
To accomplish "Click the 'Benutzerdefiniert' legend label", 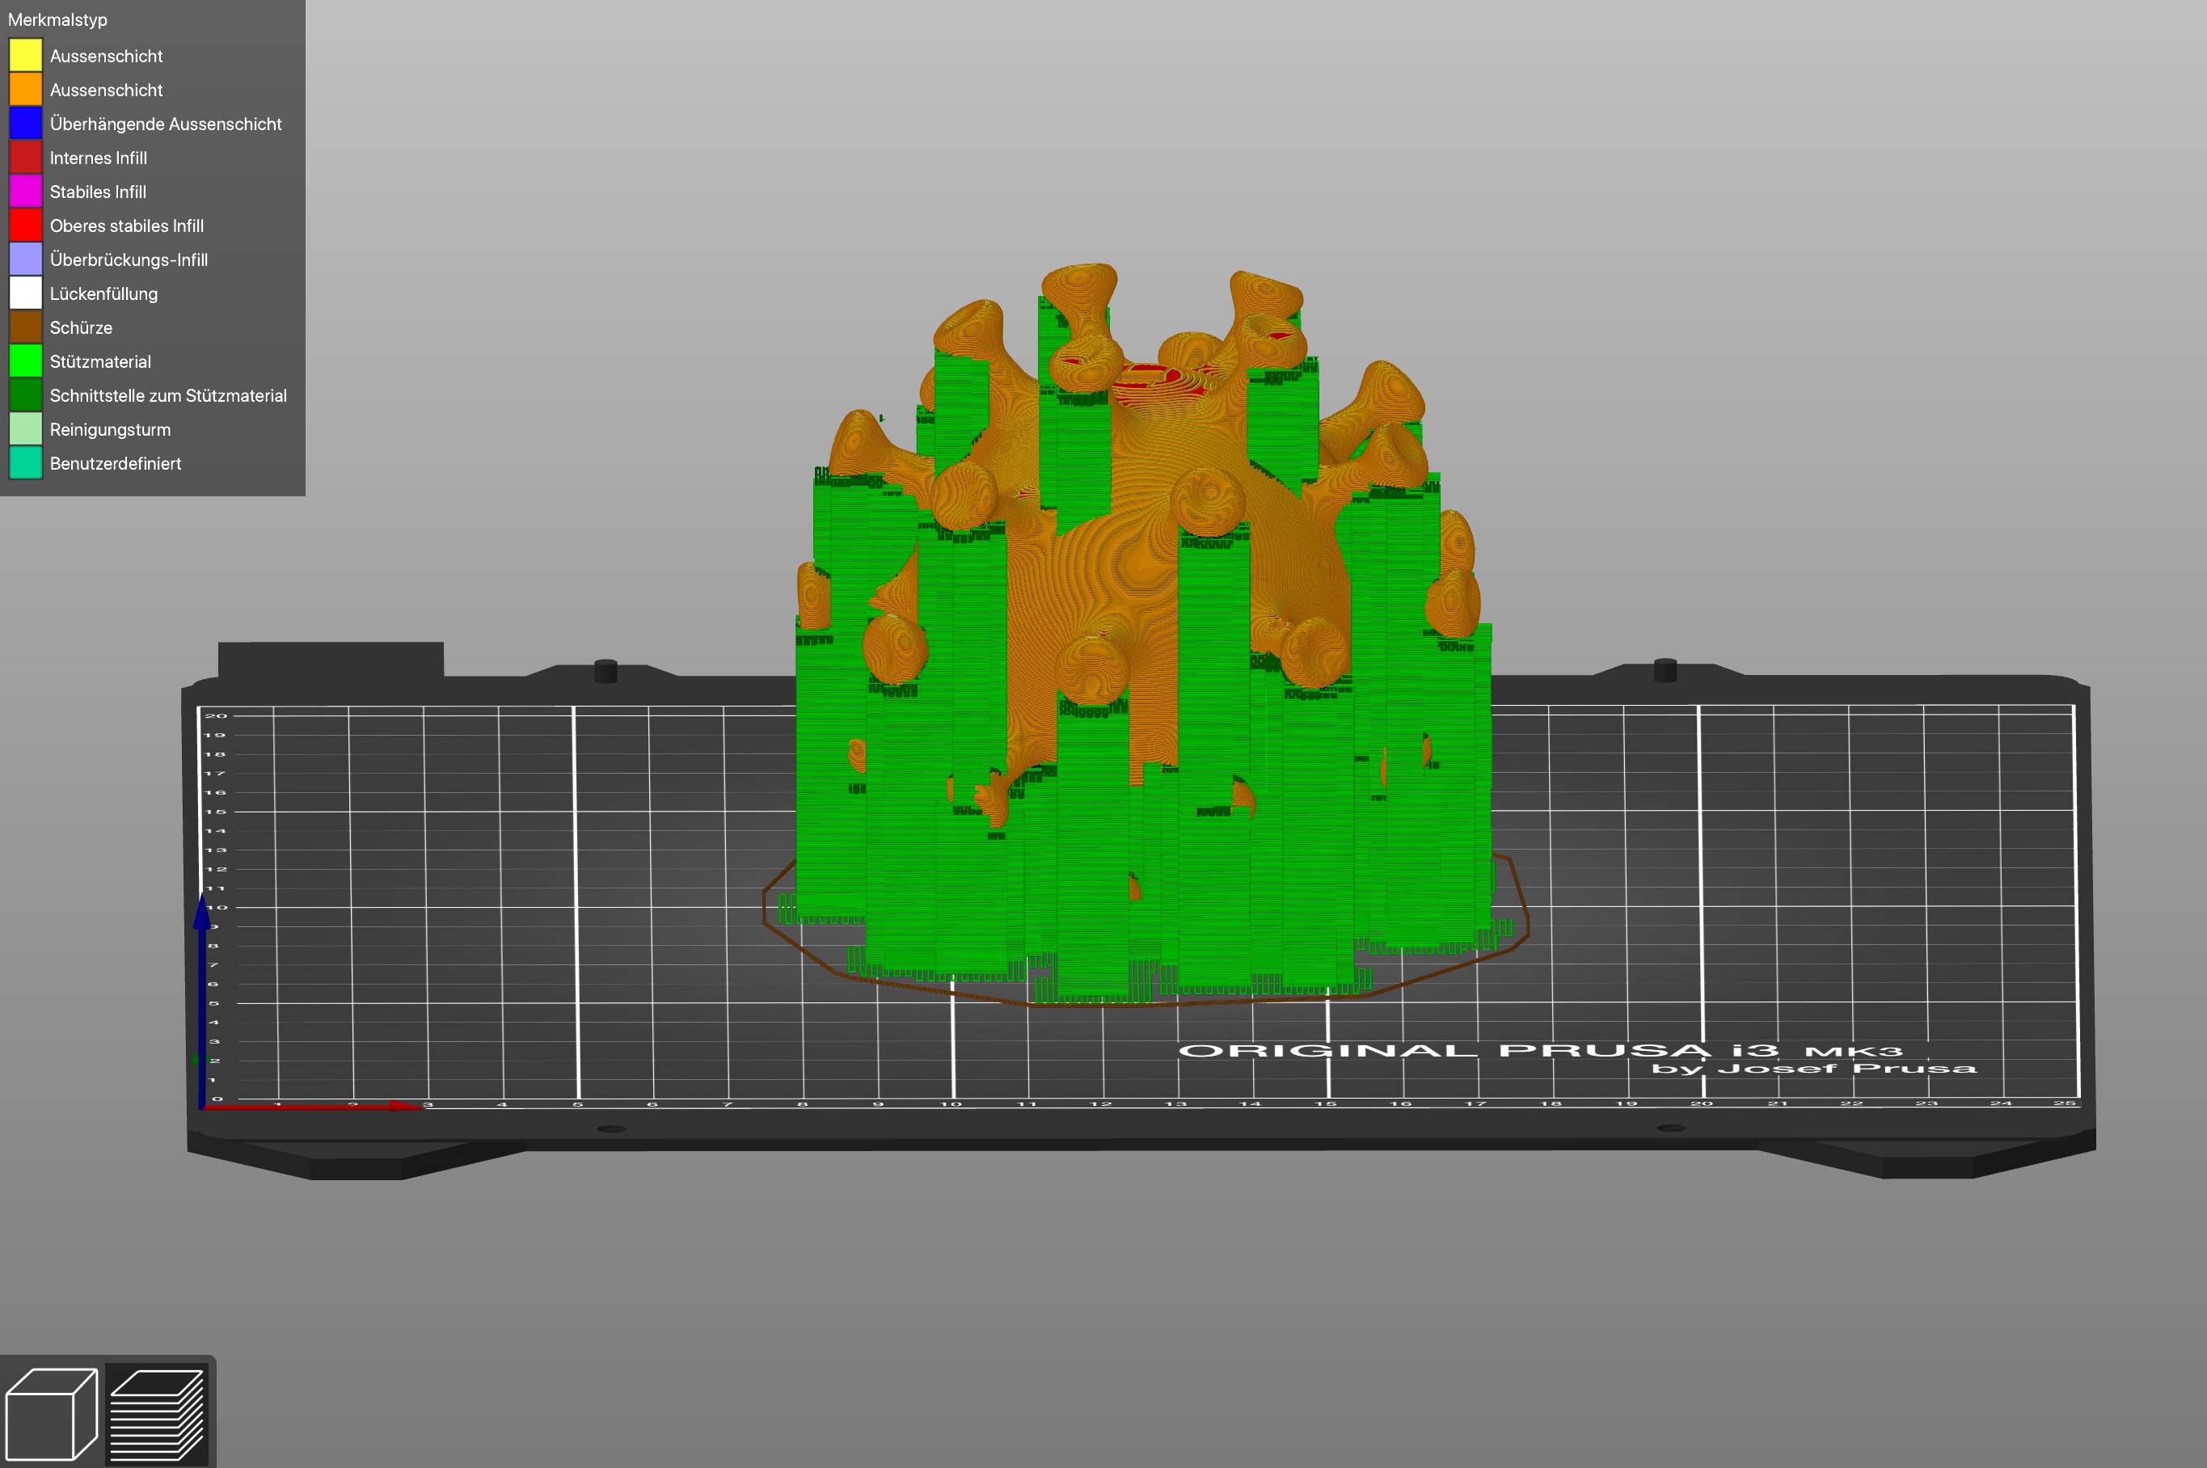I will coord(115,463).
